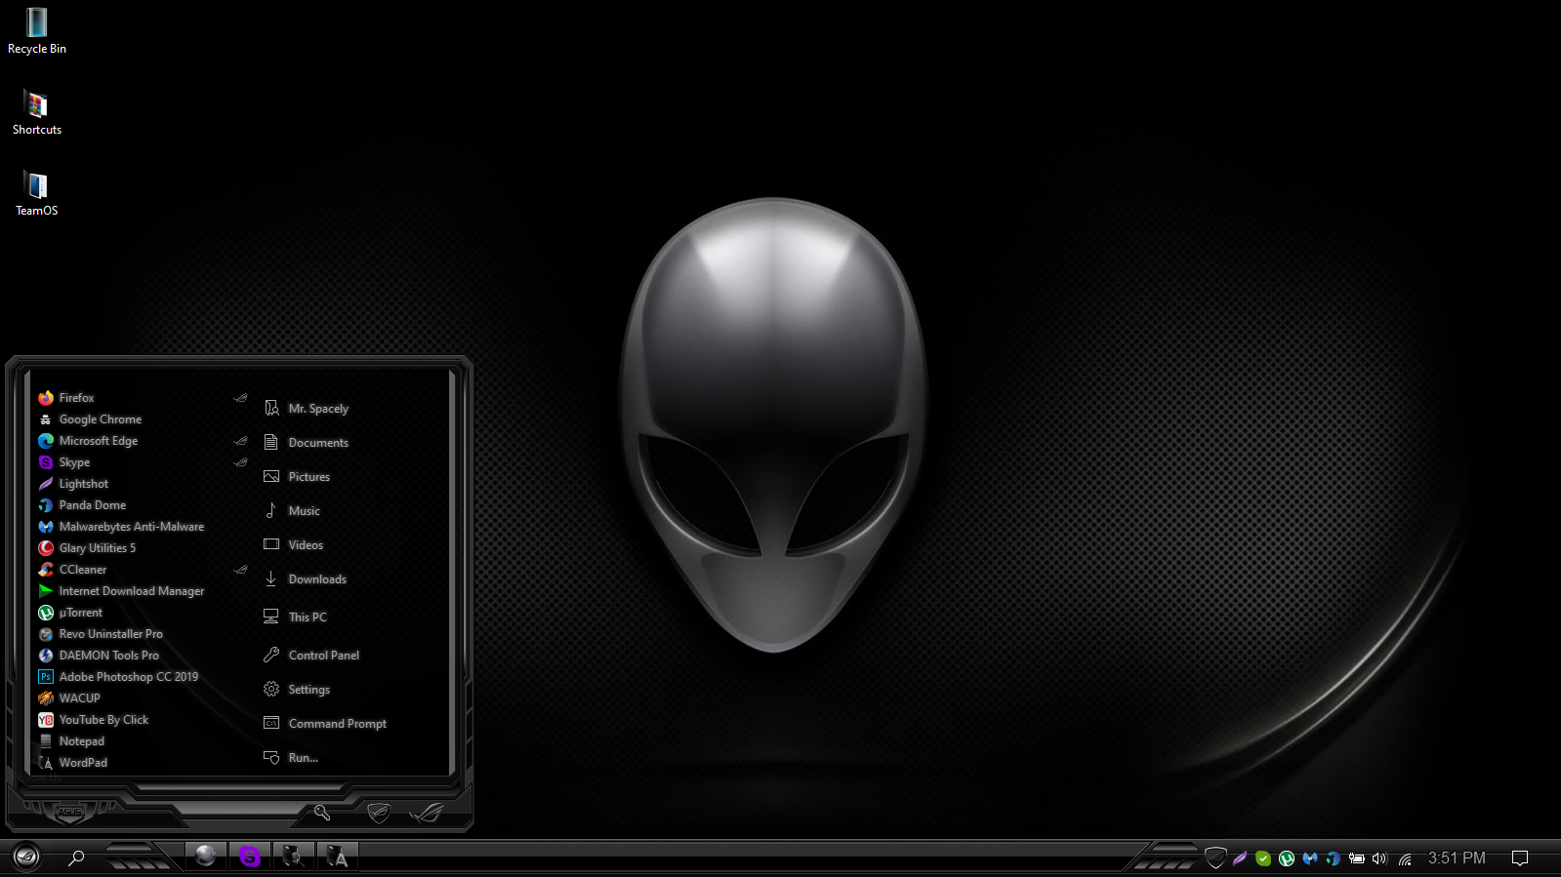Screen dimensions: 1561x877
Task: Expand the Microsoft Edge jump list arrow
Action: click(x=241, y=441)
